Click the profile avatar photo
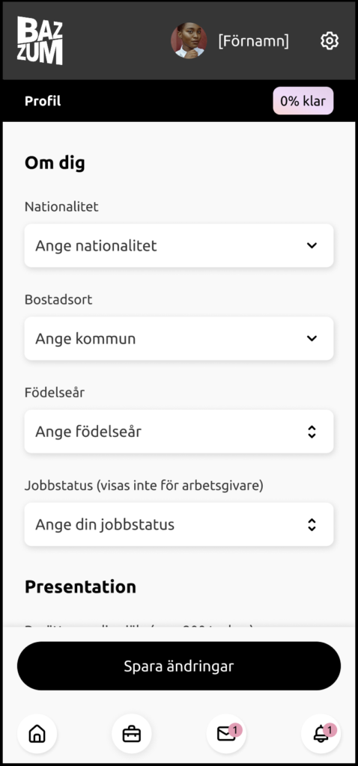This screenshot has height=766, width=358. [x=189, y=40]
